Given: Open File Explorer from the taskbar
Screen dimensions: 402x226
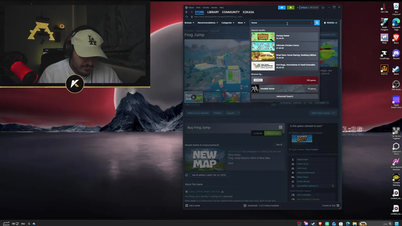Looking at the screenshot, I should click(x=355, y=224).
